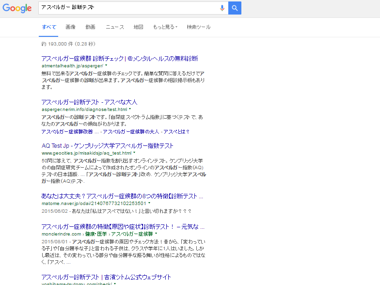Expand arrow after monclerindre.com breadcrumb

click(x=156, y=234)
